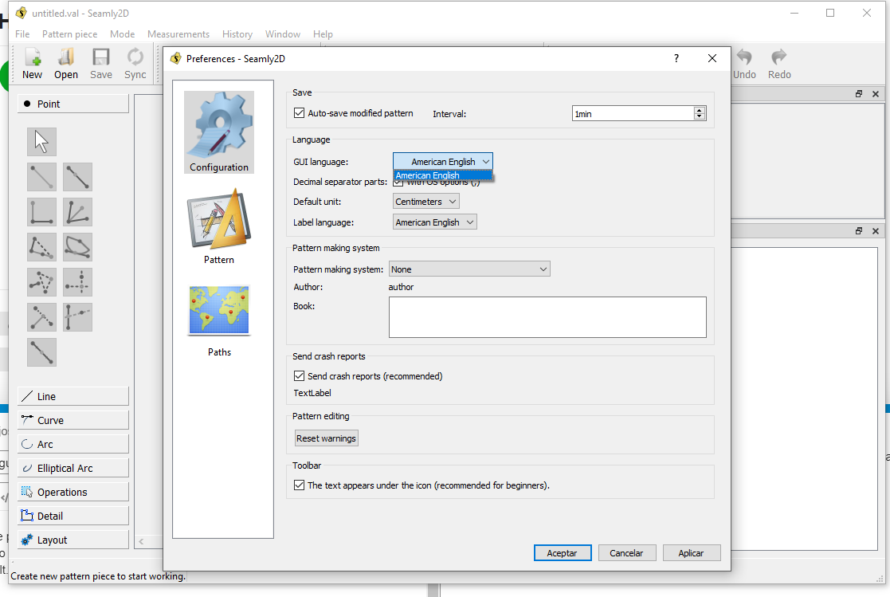Click inside the Book text field
The height and width of the screenshot is (597, 890).
coord(547,317)
